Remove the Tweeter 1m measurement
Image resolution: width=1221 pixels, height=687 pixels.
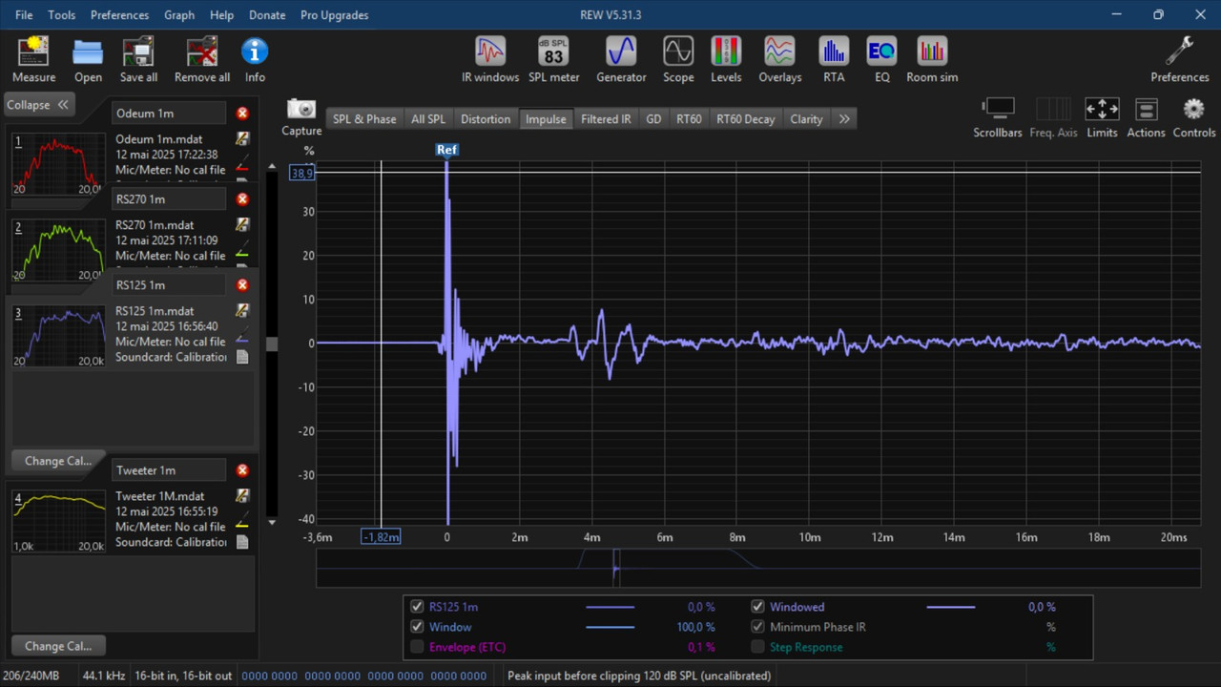[x=242, y=470]
